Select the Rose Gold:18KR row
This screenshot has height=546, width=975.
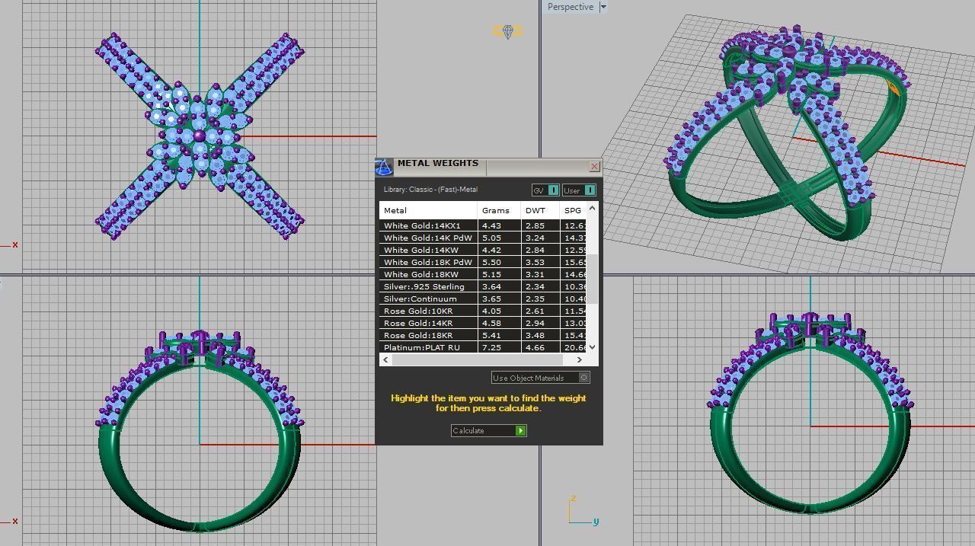pyautogui.click(x=483, y=335)
